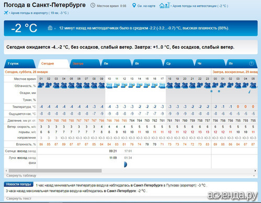Switch to the Завтра tab

pos(85,64)
